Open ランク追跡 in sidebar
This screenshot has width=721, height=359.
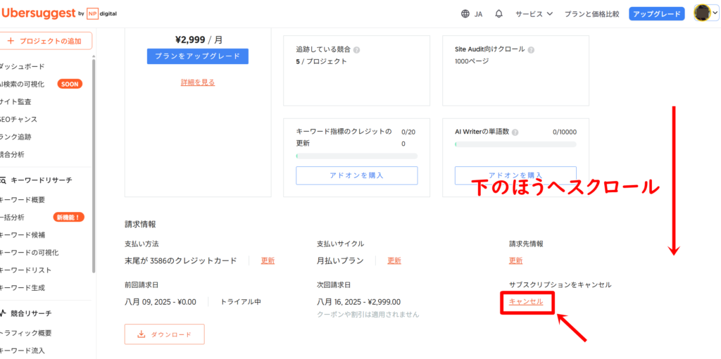(x=15, y=137)
